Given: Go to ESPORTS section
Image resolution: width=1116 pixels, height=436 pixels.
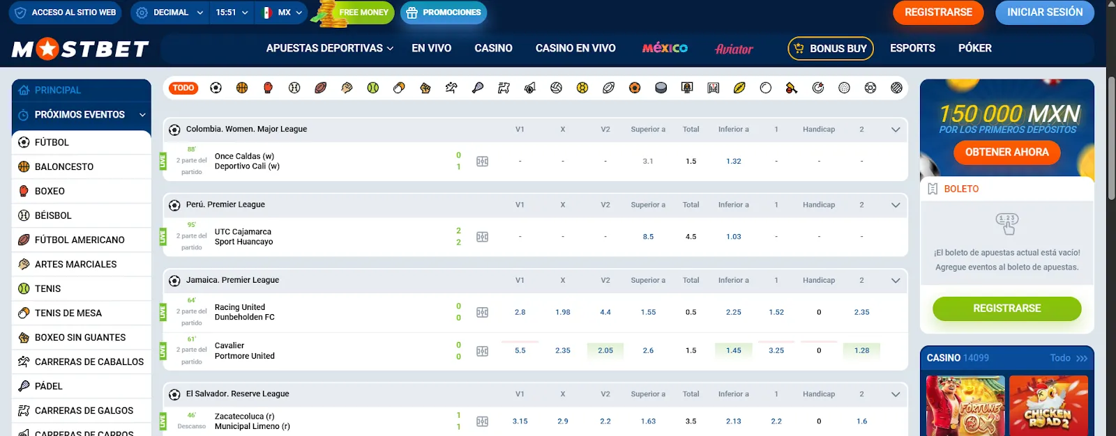Looking at the screenshot, I should tap(912, 48).
